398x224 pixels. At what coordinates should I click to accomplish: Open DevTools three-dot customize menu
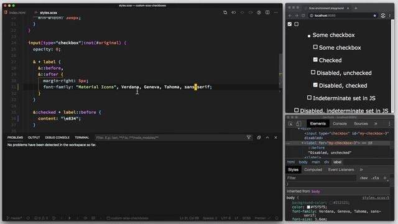(x=389, y=124)
